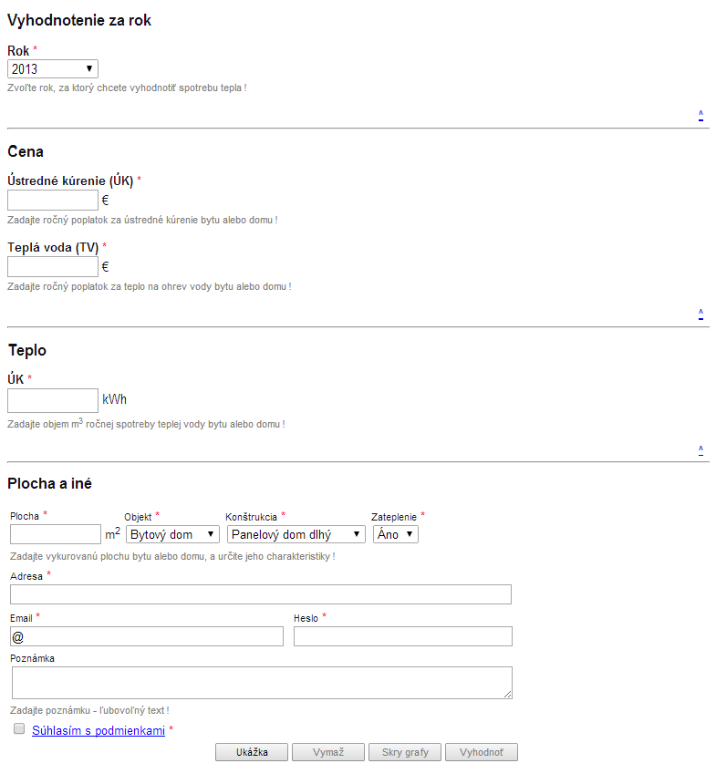The width and height of the screenshot is (716, 784).
Task: Click the caret link below the Teplo section
Action: coord(700,450)
